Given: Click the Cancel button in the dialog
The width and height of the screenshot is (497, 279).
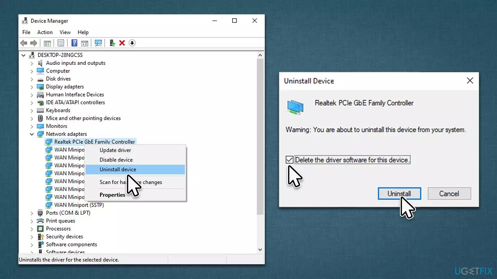Looking at the screenshot, I should (x=449, y=194).
